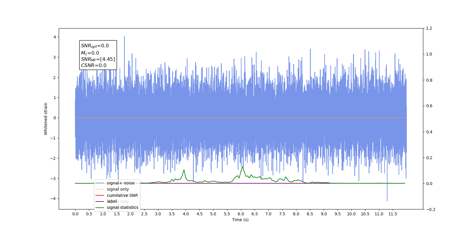Click the x-axis tick label 0.5
Viewport: 470px width, 235px height.
coord(89,214)
